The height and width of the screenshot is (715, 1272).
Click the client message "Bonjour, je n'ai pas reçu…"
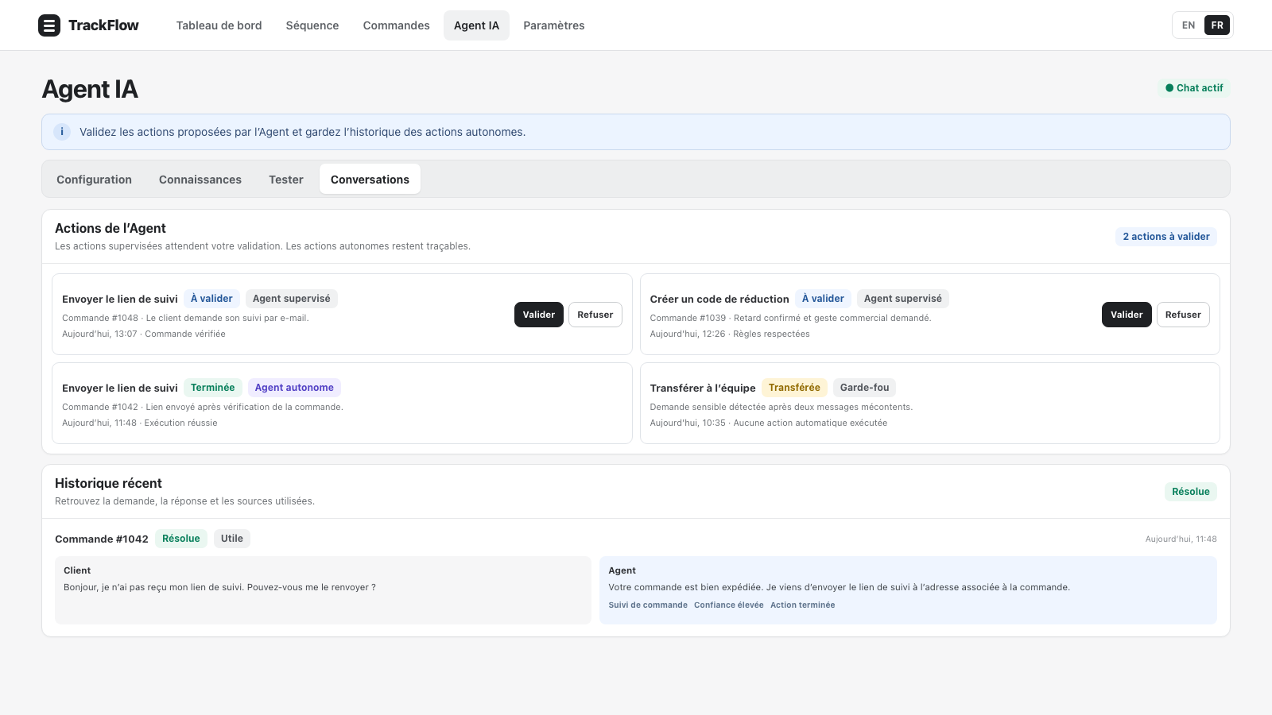pyautogui.click(x=219, y=588)
